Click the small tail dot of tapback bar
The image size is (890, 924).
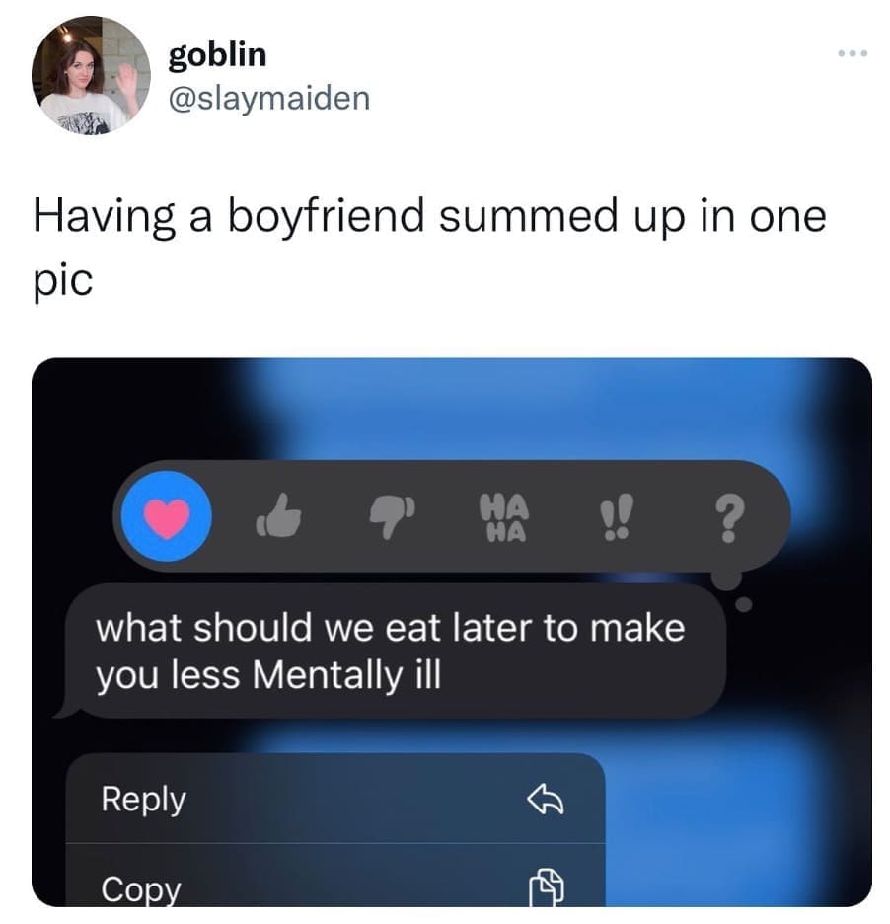point(748,600)
